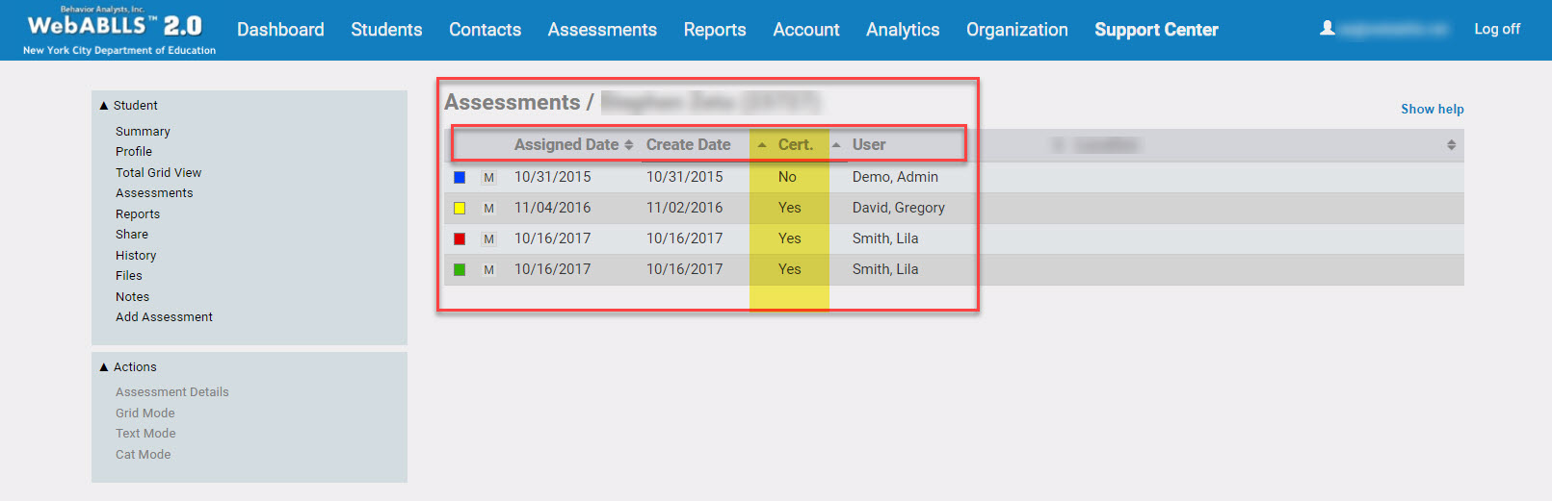Click the Show help link
The image size is (1552, 501).
1432,110
